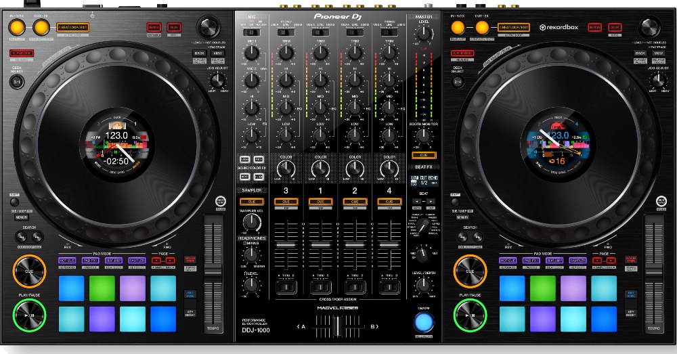Select Hot Cue pad mode, left deck

[67, 261]
